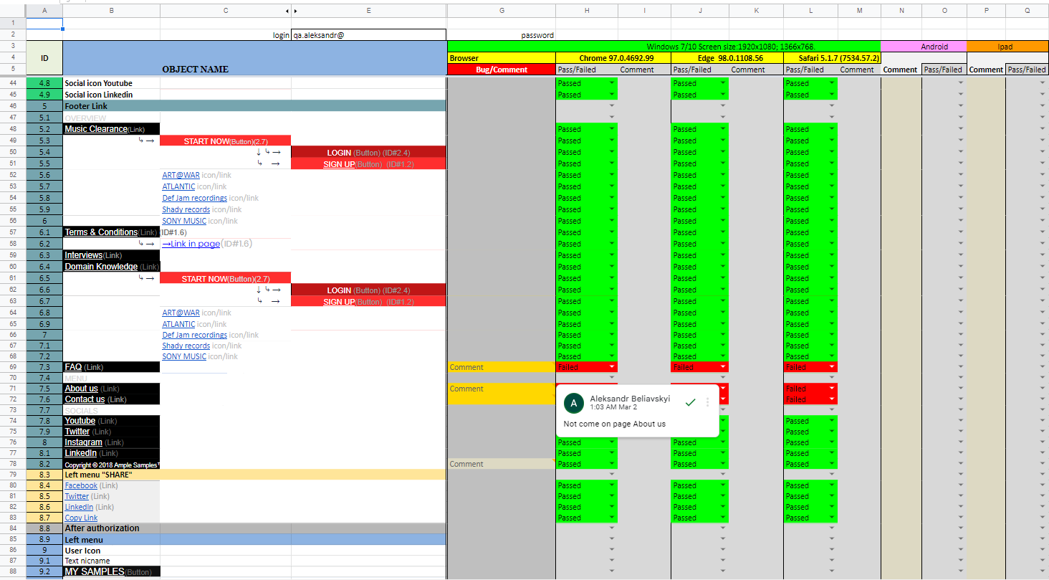Screen dimensions: 1049x580
Task: Open Chrome Pass/Failed dropdown for Social icon Youtube
Action: click(x=612, y=83)
